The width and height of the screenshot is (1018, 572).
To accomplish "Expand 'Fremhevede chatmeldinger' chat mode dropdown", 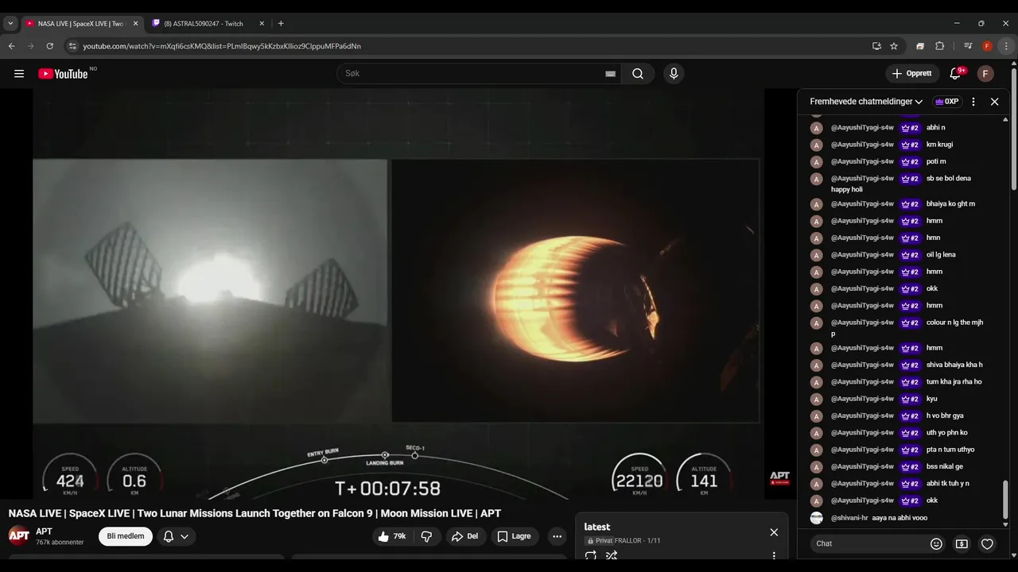I will pyautogui.click(x=866, y=102).
